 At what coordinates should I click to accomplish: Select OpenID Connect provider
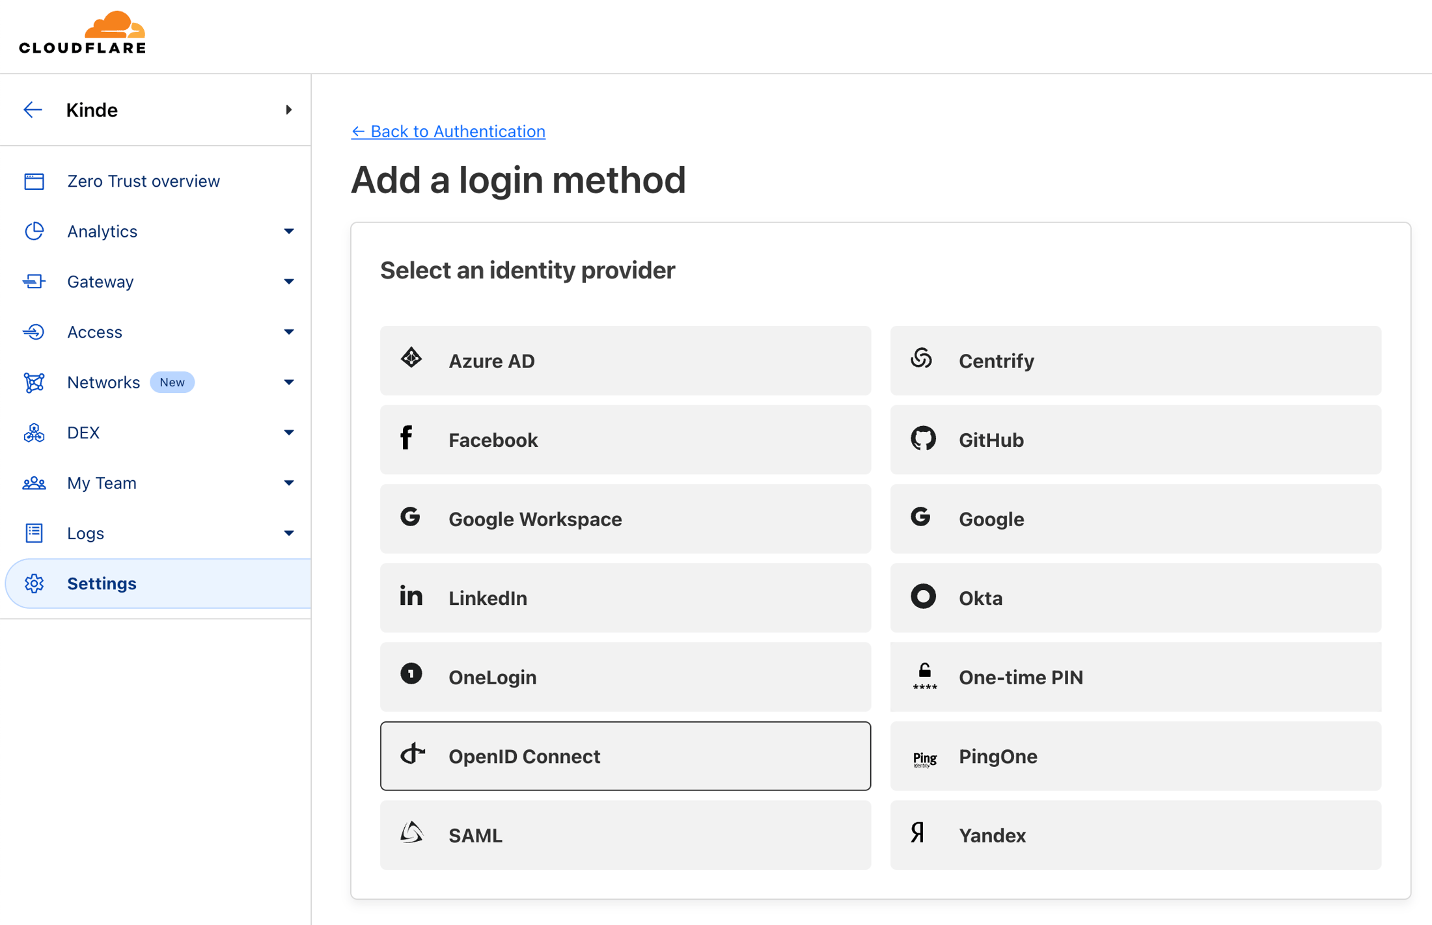pyautogui.click(x=626, y=756)
